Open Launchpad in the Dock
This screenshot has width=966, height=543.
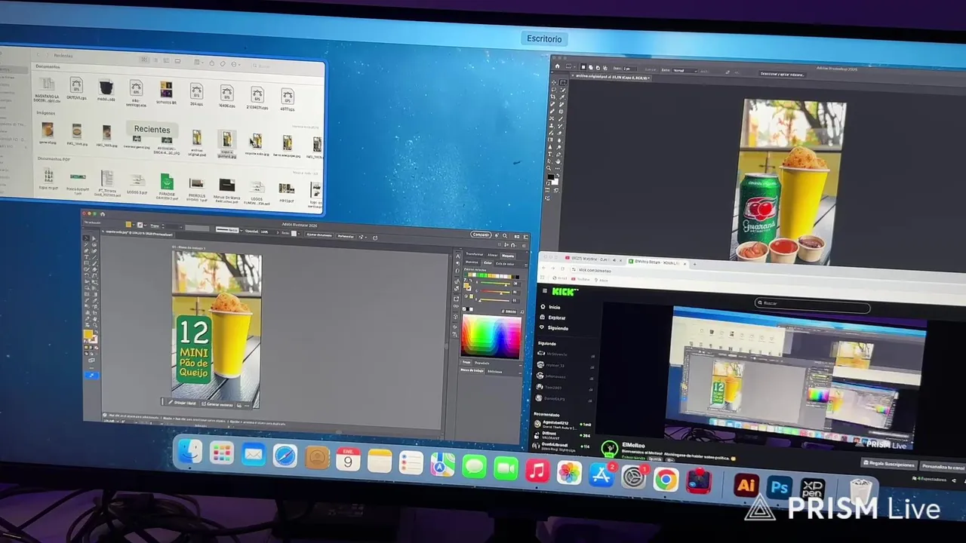click(x=221, y=453)
